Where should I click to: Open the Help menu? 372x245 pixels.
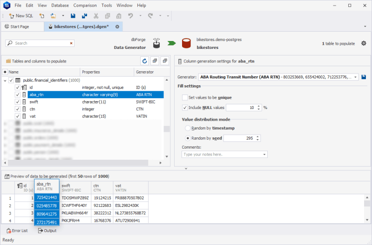[142, 5]
